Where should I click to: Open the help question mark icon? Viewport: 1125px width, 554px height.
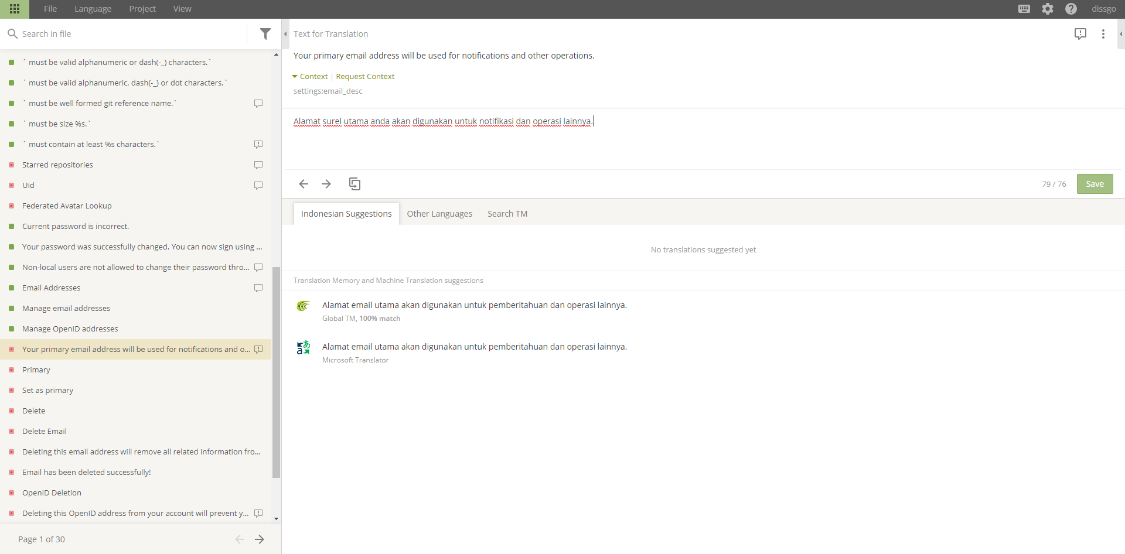click(x=1071, y=9)
